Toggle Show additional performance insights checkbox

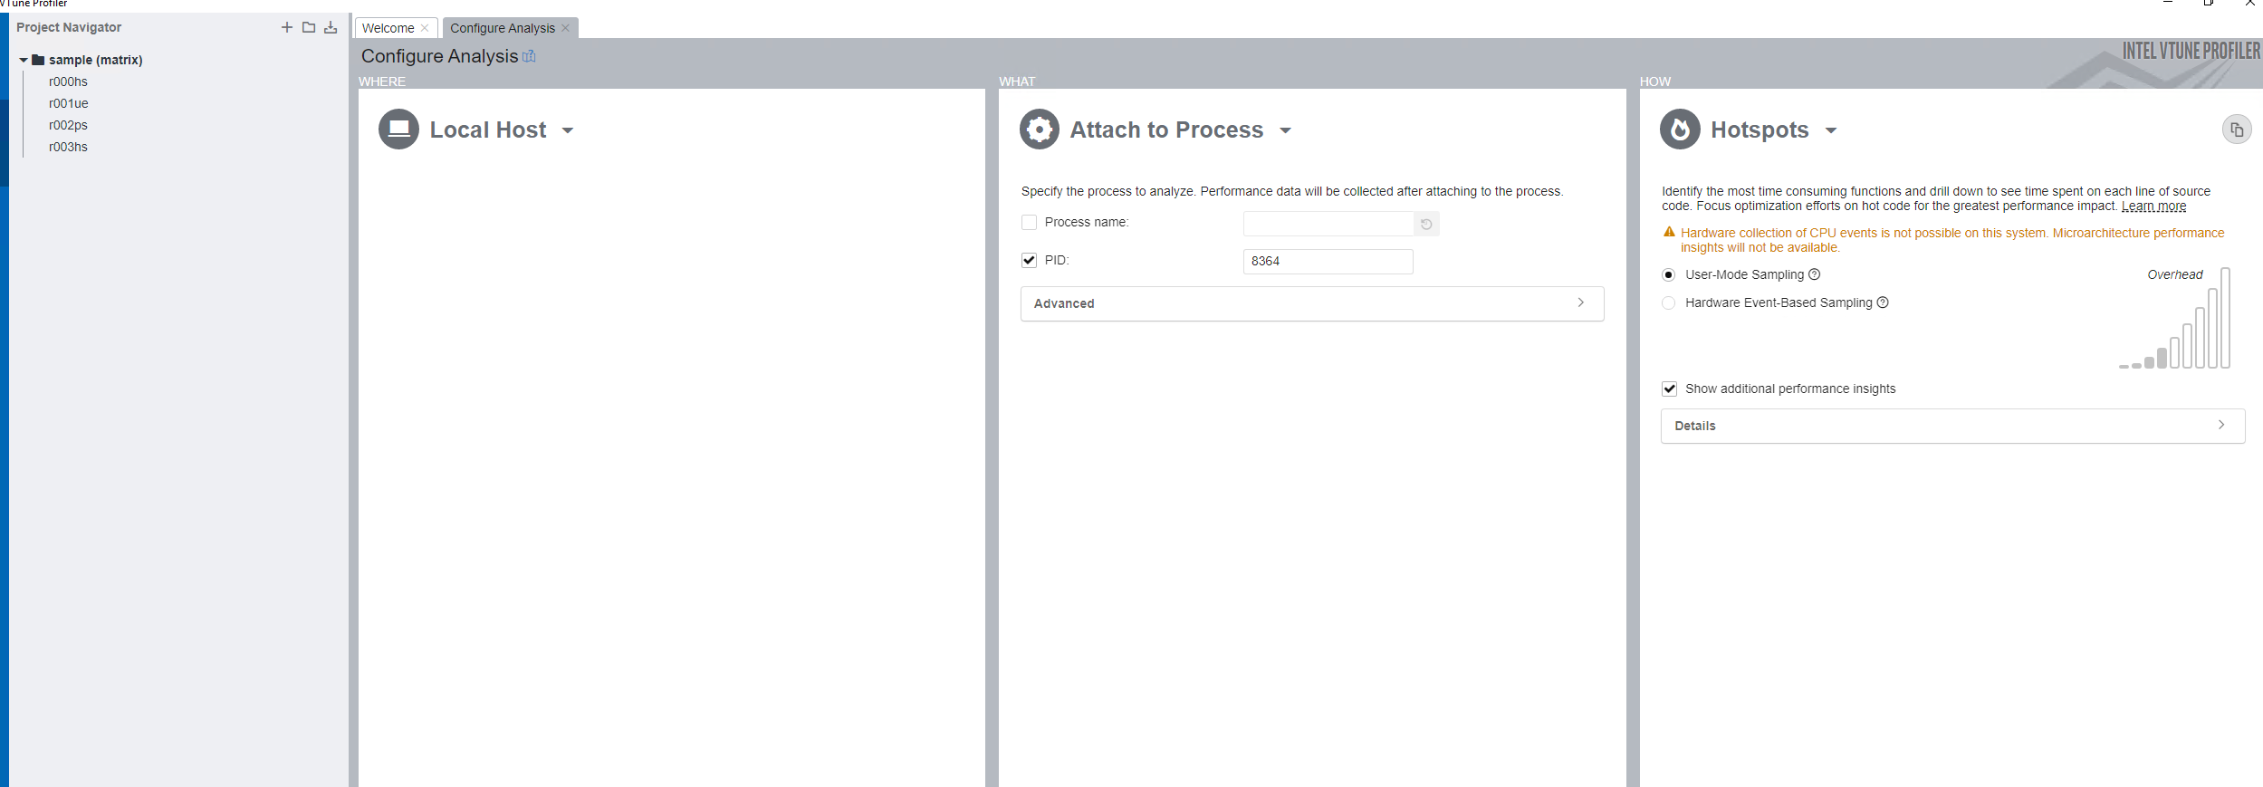[1669, 389]
